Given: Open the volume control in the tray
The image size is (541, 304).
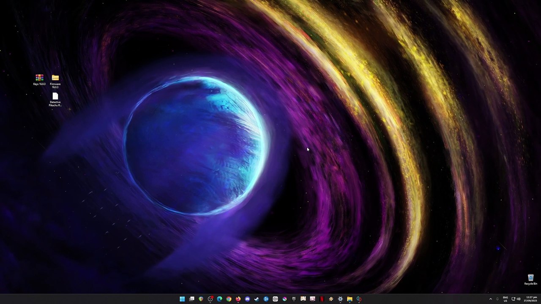Looking at the screenshot, I should [519, 299].
